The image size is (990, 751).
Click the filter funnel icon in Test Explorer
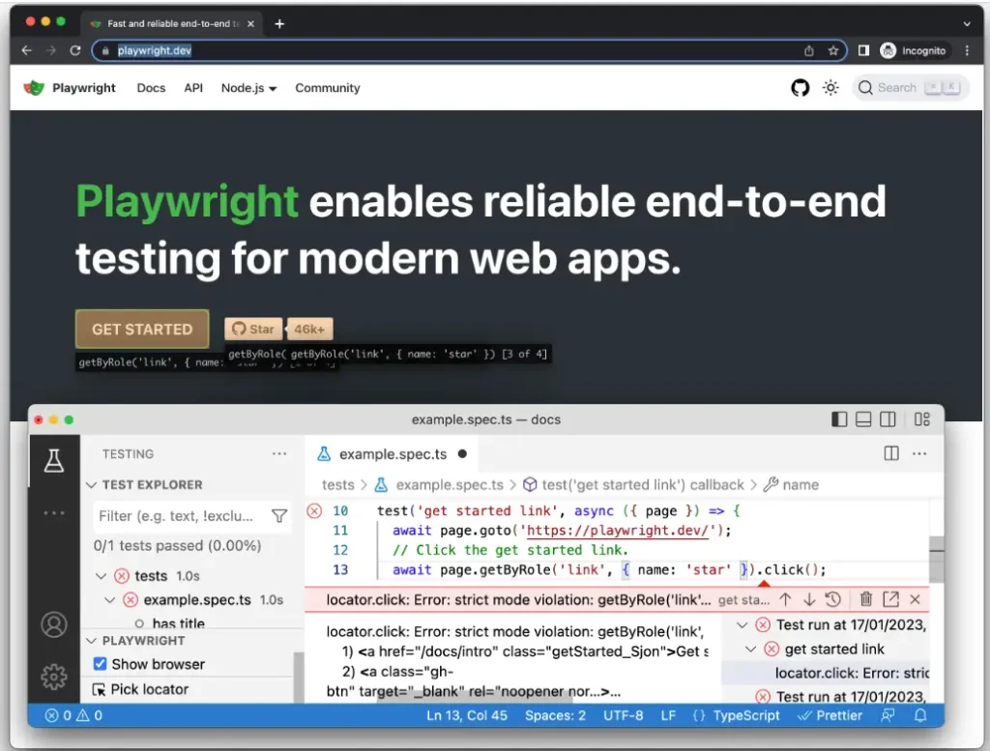click(x=279, y=516)
